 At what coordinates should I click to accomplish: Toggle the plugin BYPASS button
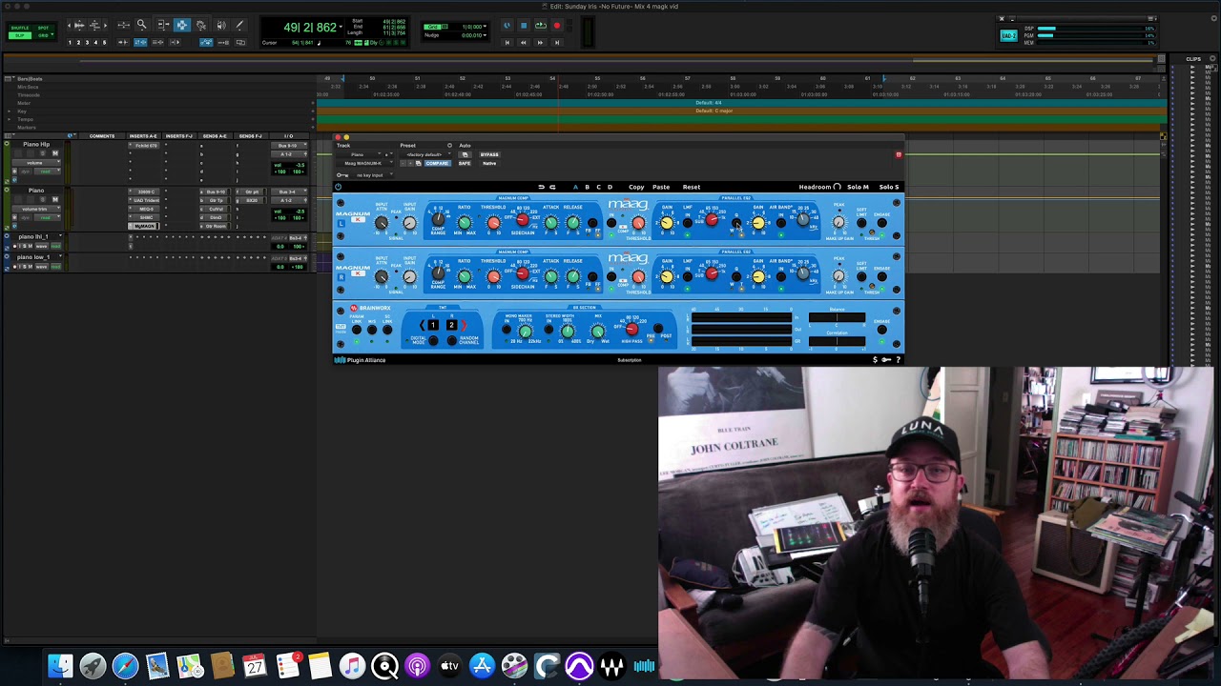489,154
